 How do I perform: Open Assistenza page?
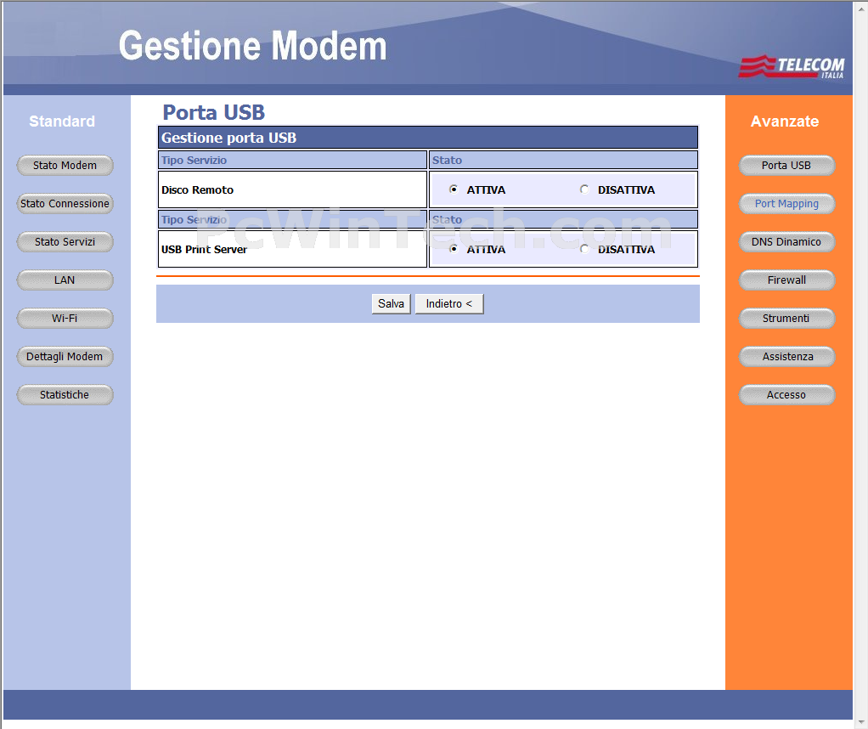coord(786,356)
